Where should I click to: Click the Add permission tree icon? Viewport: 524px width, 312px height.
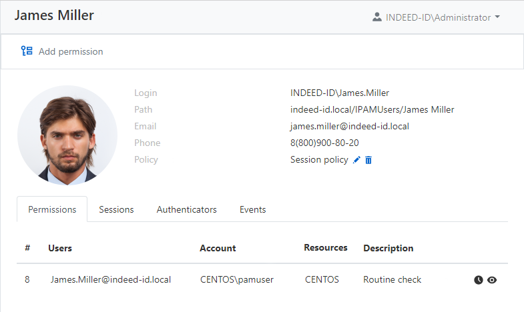tap(27, 51)
